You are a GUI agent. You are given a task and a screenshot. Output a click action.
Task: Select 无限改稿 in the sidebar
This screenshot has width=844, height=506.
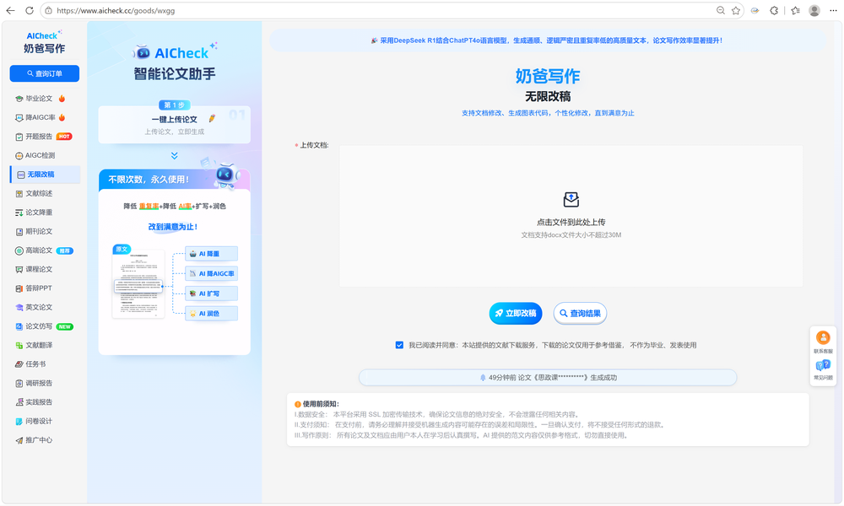coord(46,175)
